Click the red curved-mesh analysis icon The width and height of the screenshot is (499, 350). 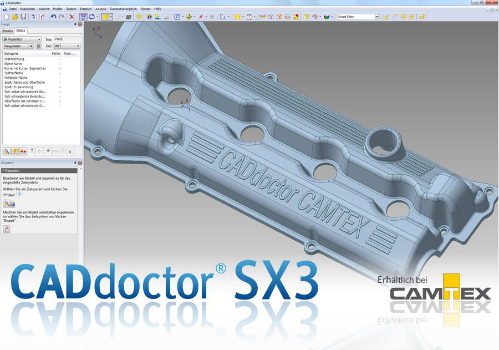coord(315,17)
